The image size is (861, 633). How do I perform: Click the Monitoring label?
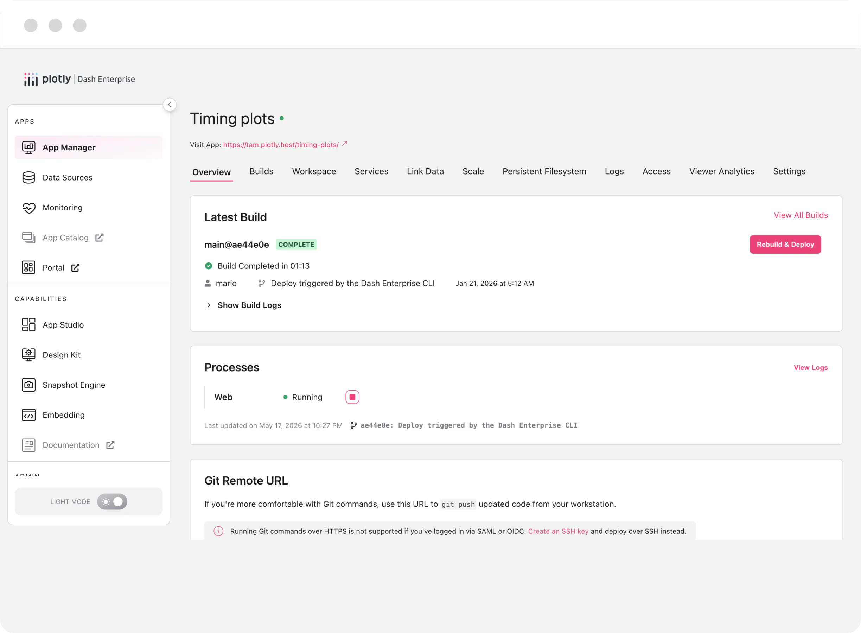(x=63, y=208)
